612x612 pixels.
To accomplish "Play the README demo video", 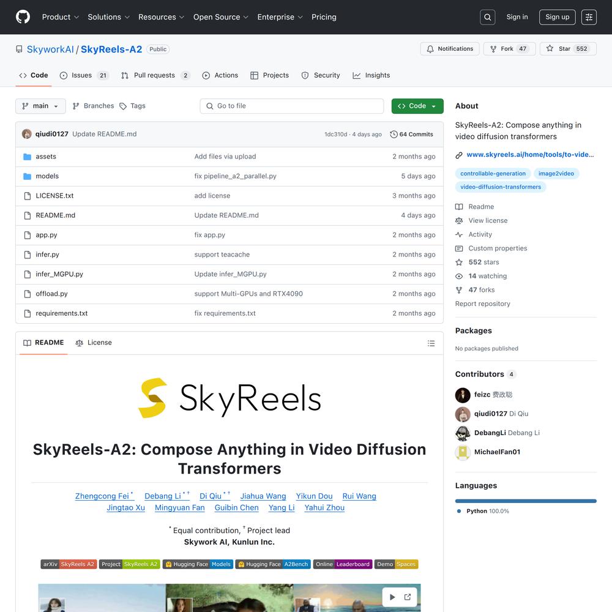I will point(392,597).
